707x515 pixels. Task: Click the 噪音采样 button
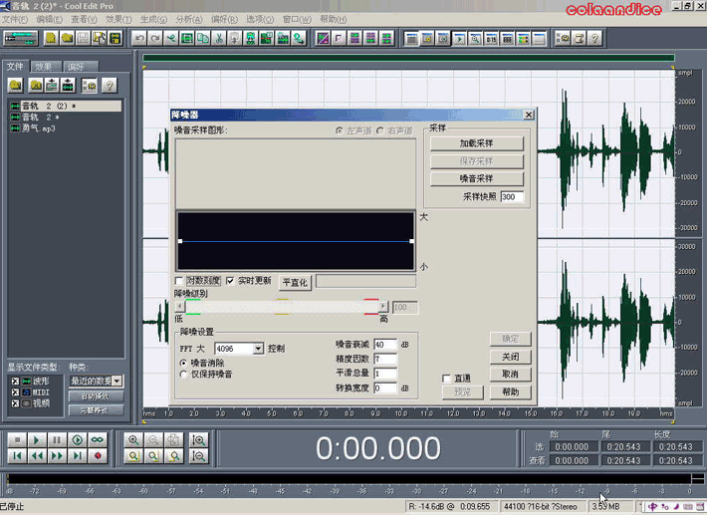pos(477,178)
